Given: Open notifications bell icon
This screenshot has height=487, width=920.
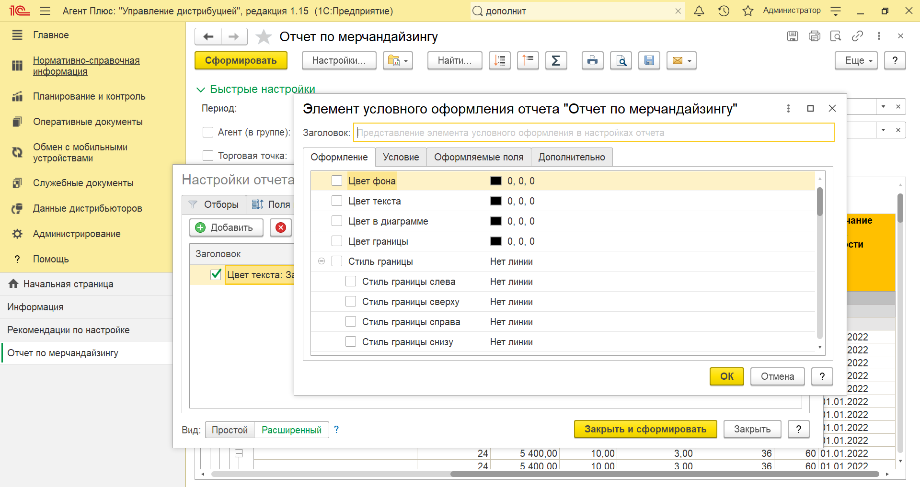Looking at the screenshot, I should pyautogui.click(x=699, y=11).
